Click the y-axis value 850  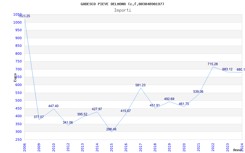coord(18,46)
